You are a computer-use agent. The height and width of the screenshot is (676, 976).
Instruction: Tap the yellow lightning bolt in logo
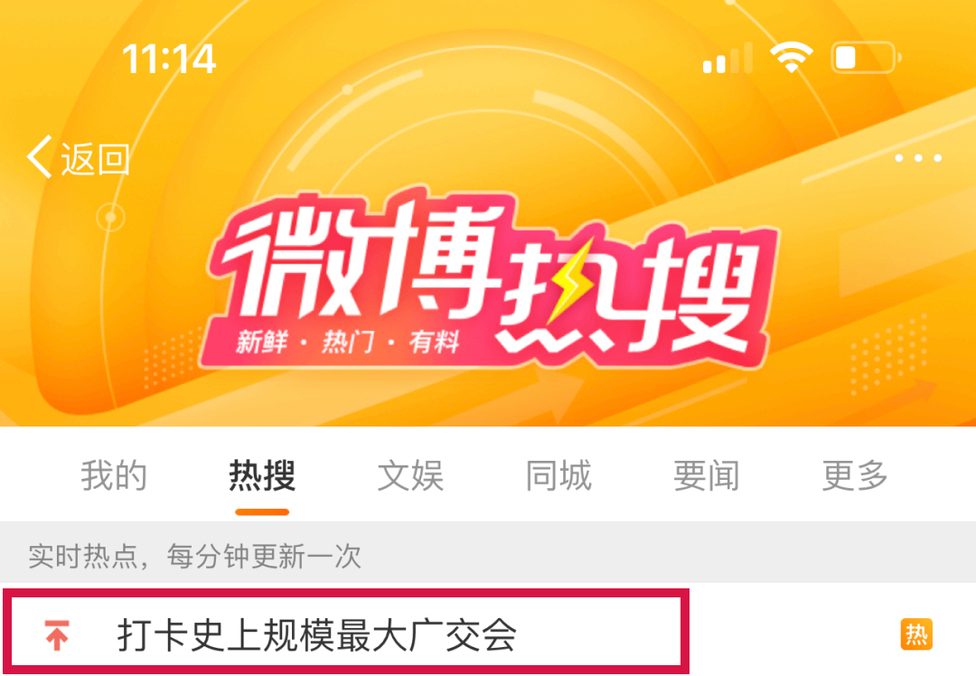[571, 280]
